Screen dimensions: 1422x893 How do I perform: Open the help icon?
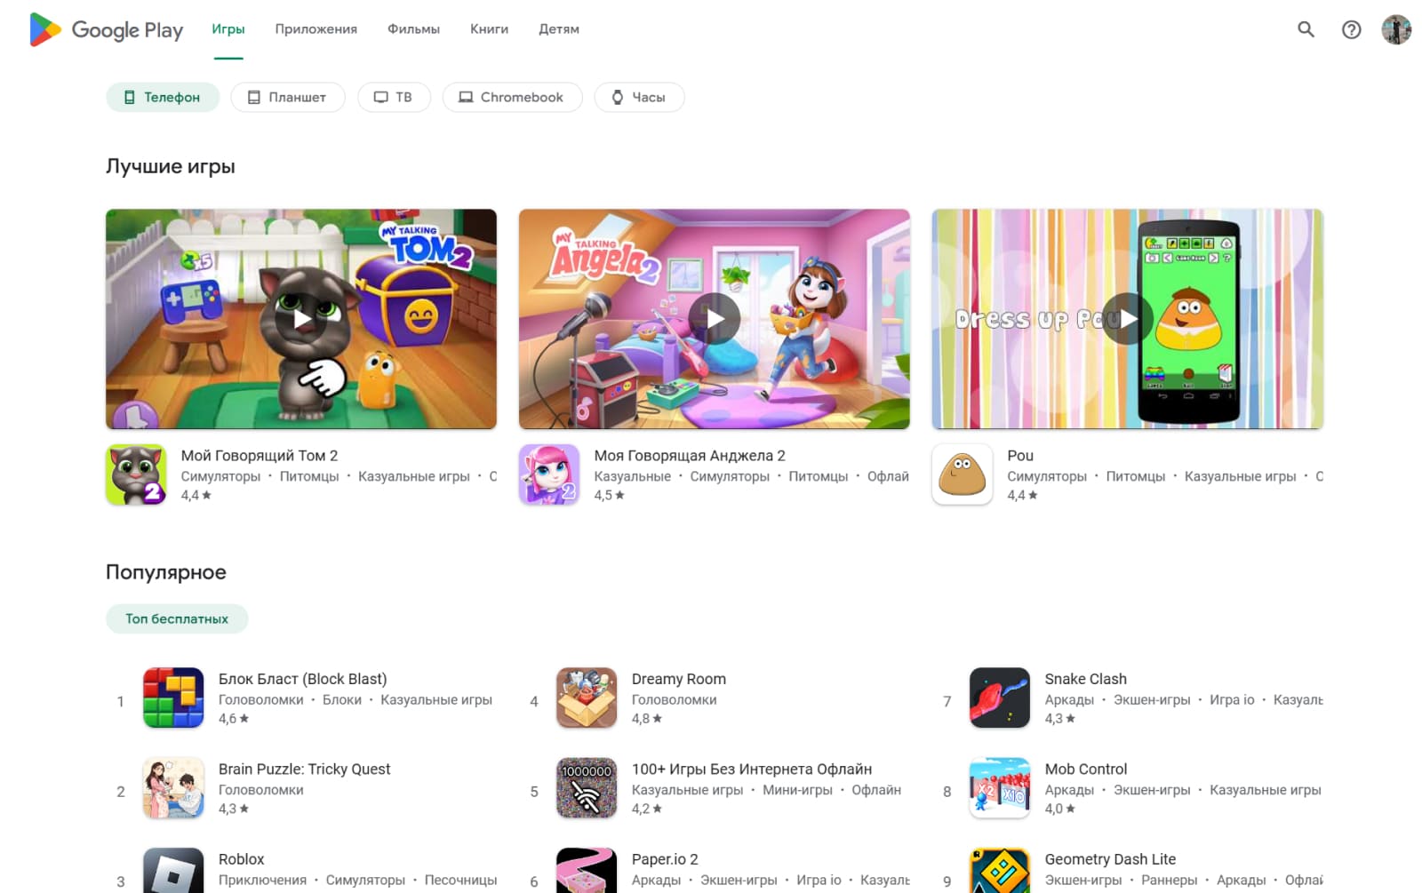tap(1352, 29)
